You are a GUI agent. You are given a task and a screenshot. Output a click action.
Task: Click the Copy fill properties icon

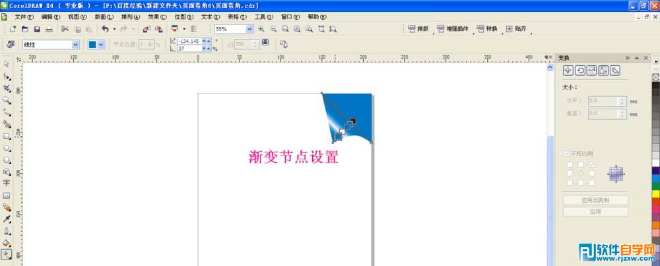coord(283,44)
